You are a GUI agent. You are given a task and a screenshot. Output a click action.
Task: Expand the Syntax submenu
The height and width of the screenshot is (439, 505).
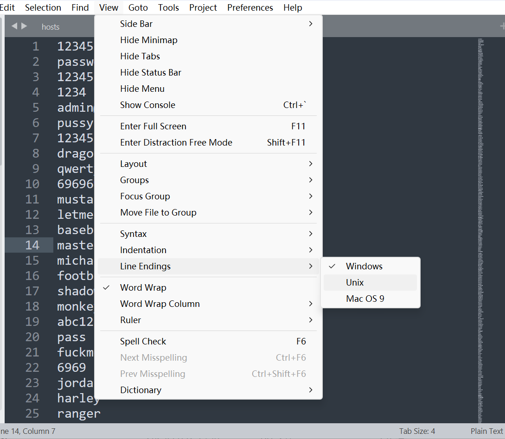point(208,234)
